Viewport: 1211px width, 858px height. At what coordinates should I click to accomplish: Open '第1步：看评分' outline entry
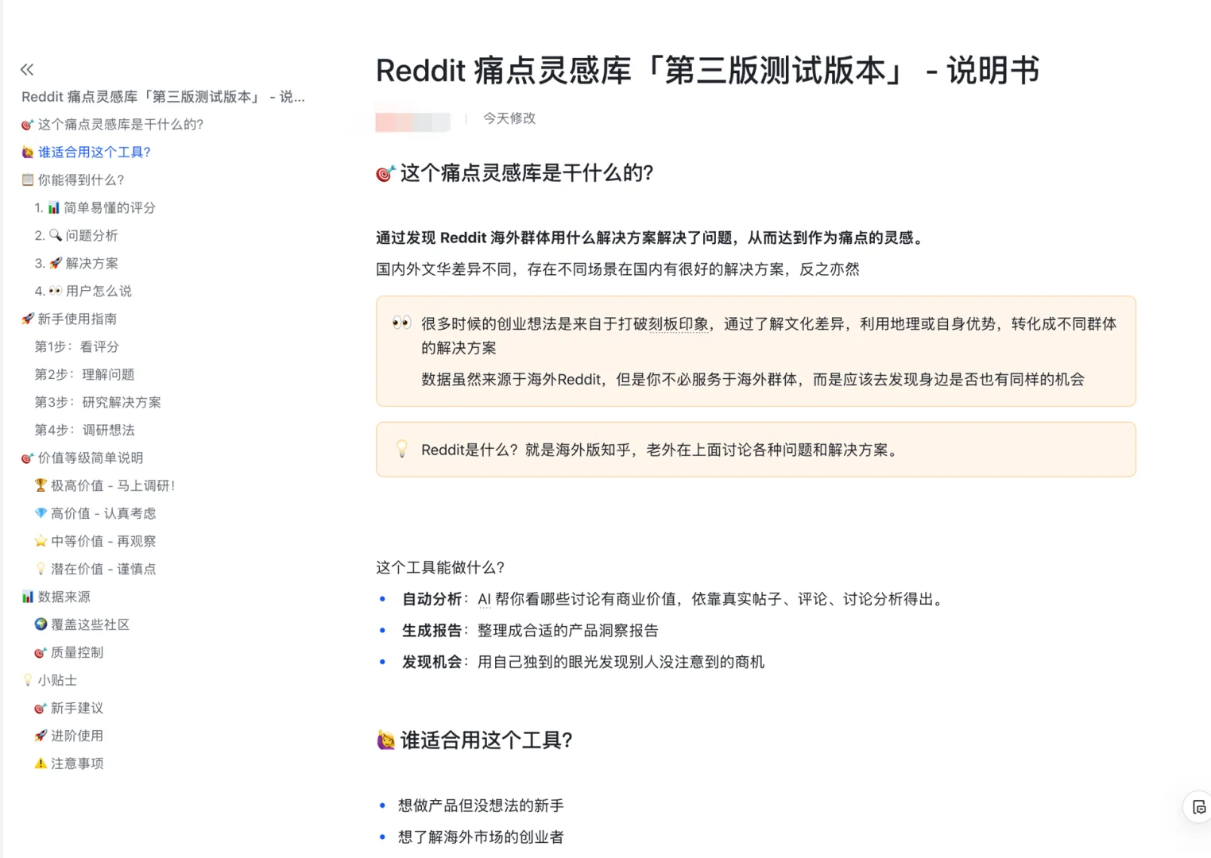[x=76, y=347]
